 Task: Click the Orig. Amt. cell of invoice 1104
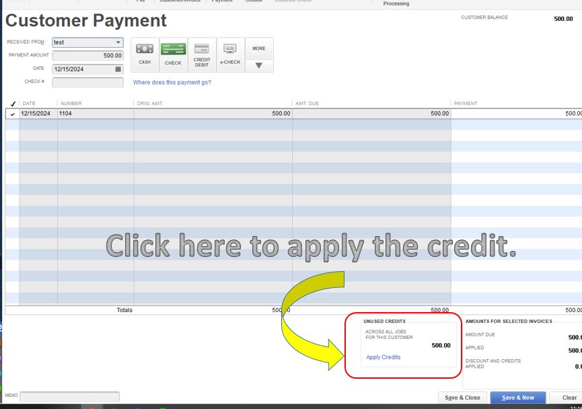[213, 114]
